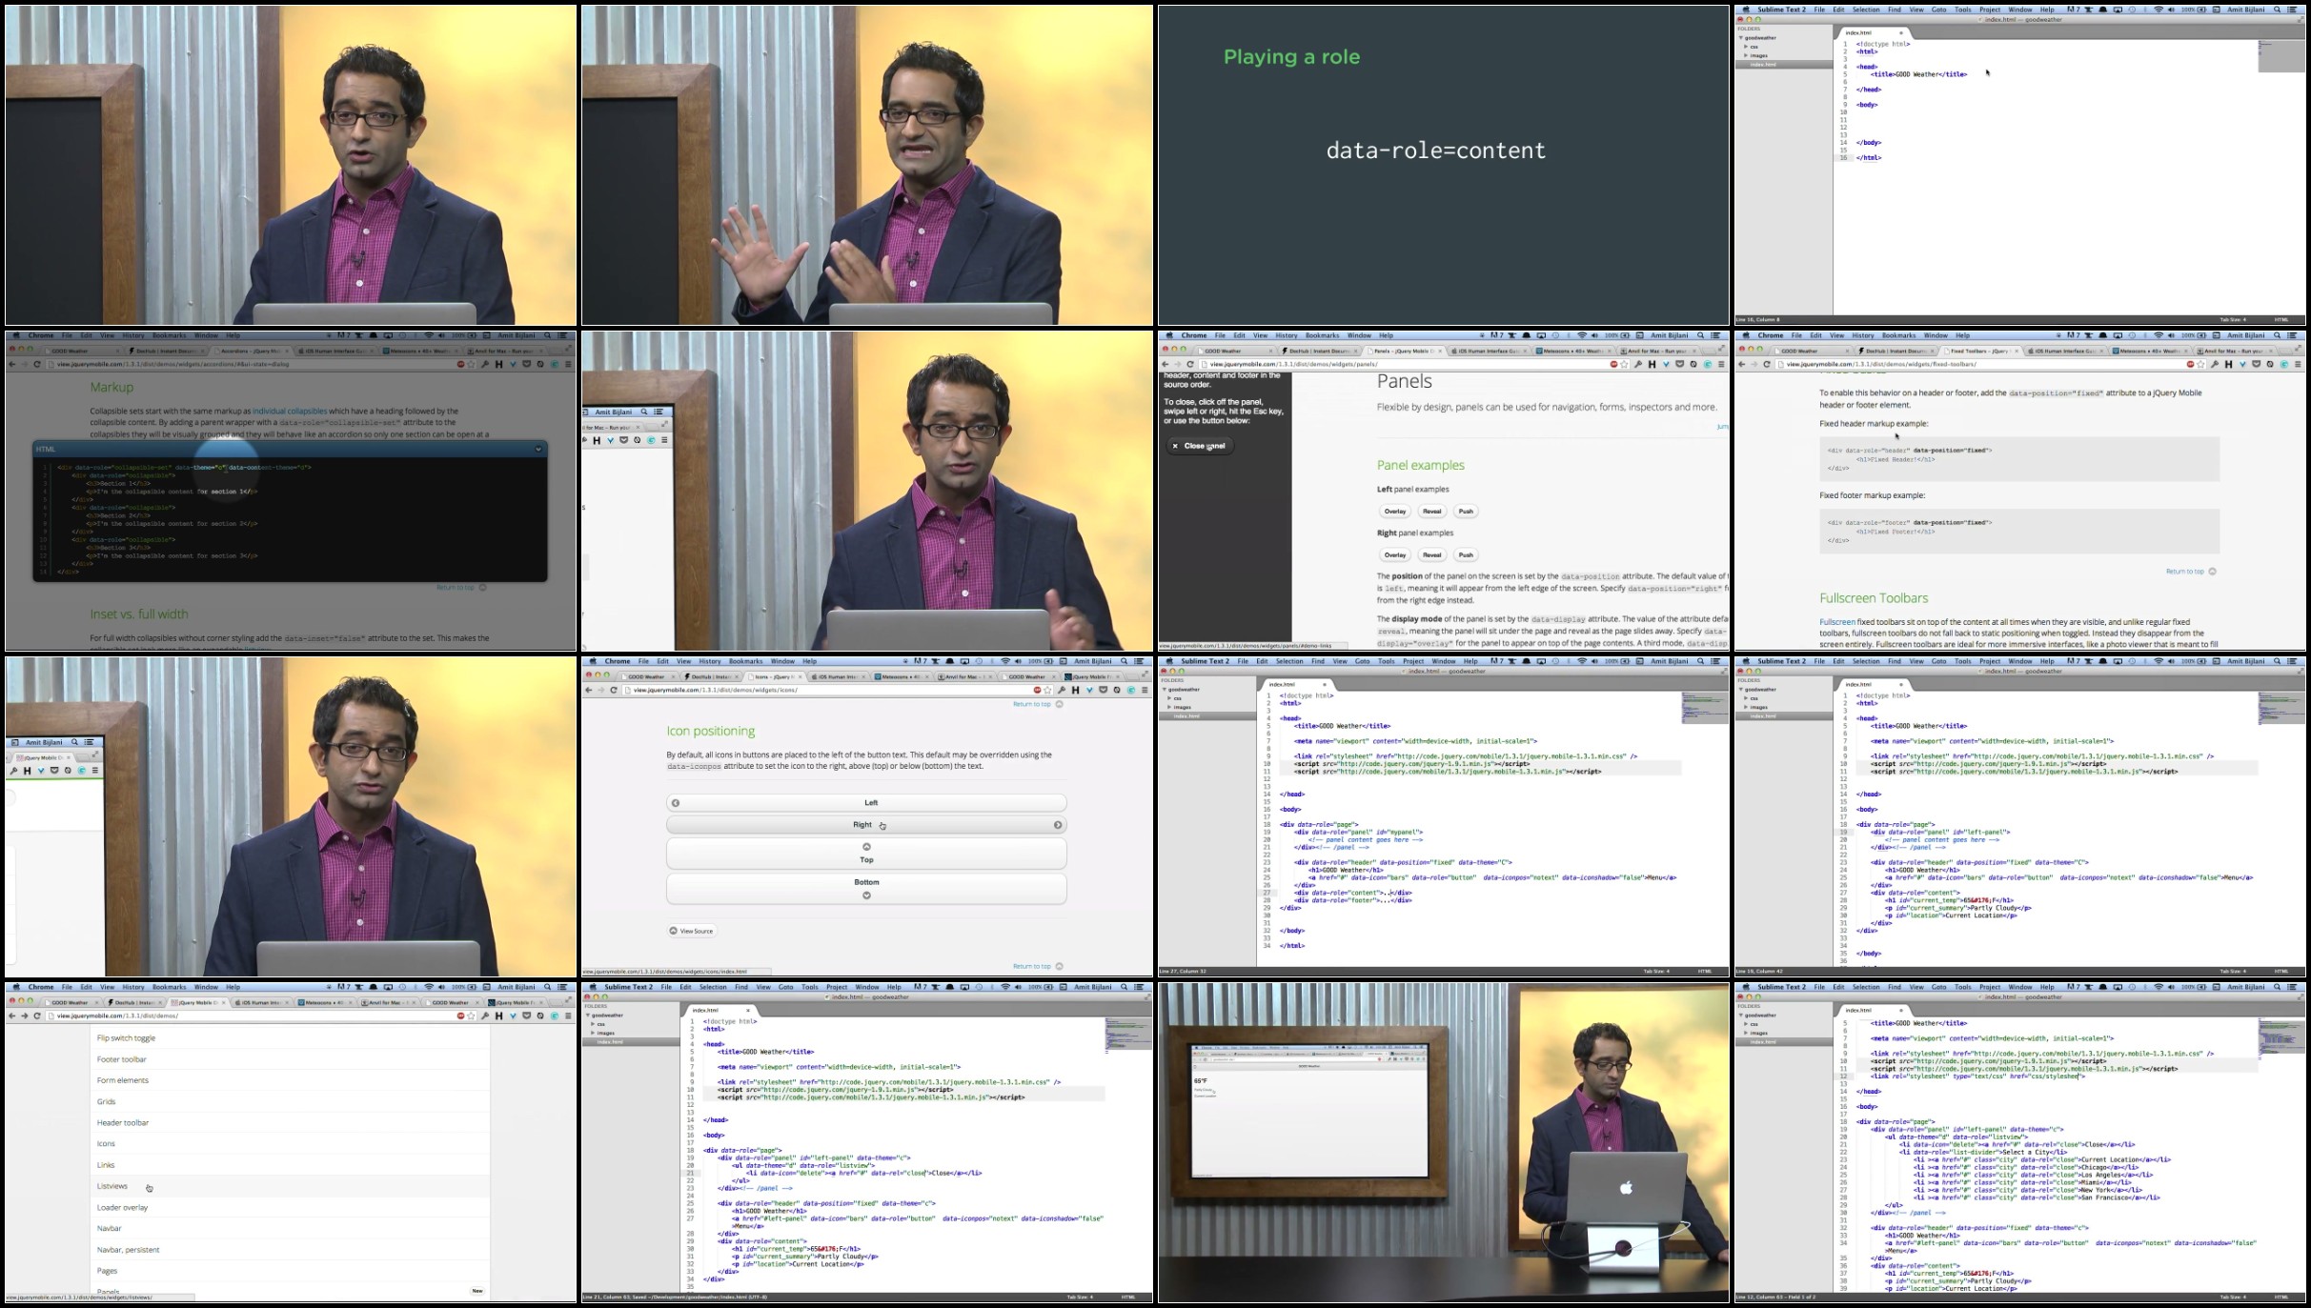Click HTML syntax selector, Sublime frame at Line 27, Column 32
This screenshot has height=1308, width=2311.
pyautogui.click(x=1705, y=971)
